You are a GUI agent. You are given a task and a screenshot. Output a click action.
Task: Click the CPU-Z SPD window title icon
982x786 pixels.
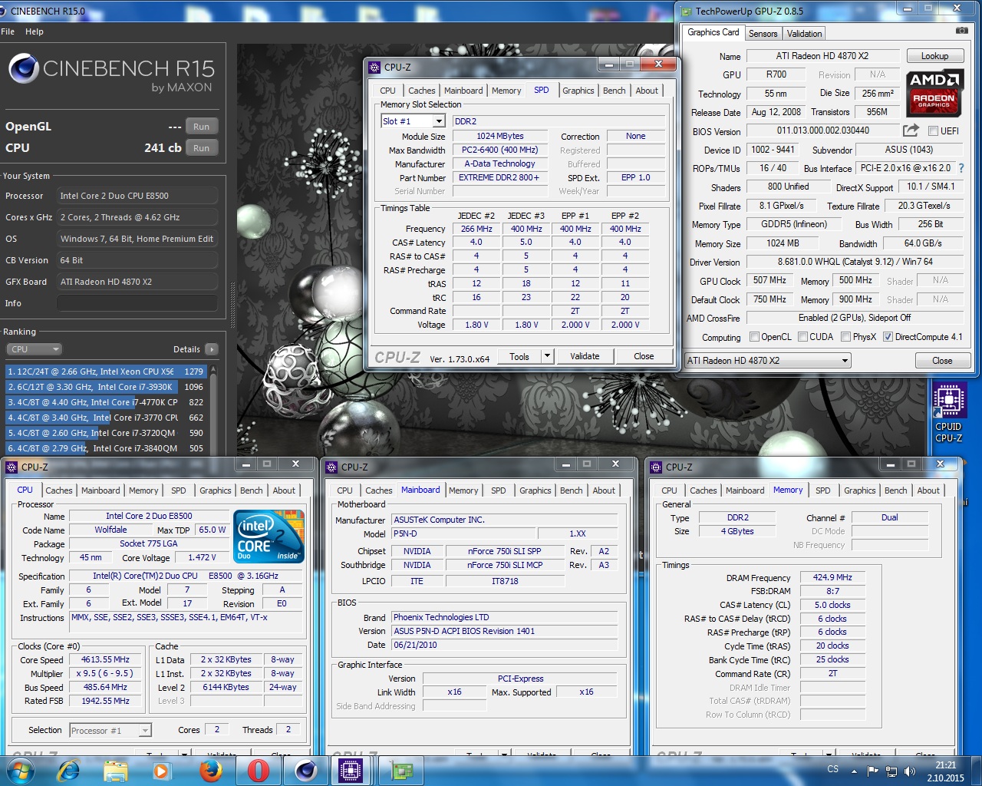click(x=374, y=67)
